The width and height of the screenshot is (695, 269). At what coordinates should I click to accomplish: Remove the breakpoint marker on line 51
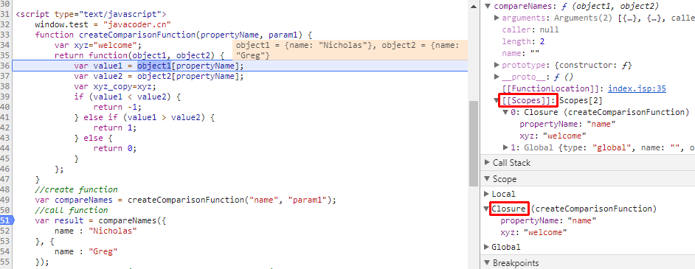tap(6, 220)
